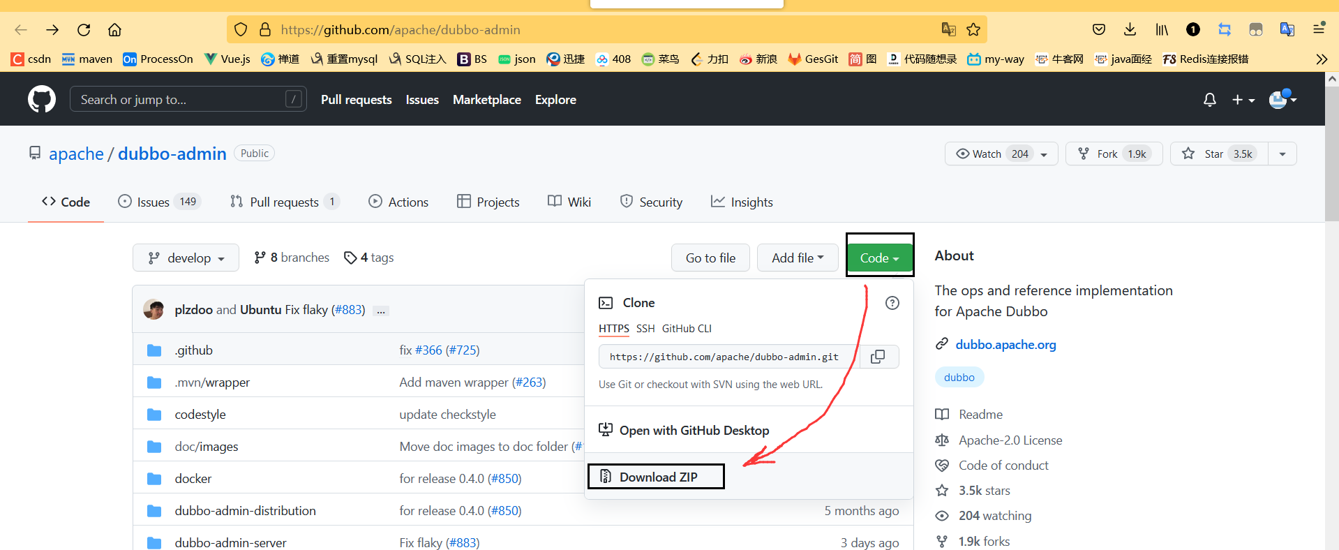Open the Add file dropdown

coord(798,258)
